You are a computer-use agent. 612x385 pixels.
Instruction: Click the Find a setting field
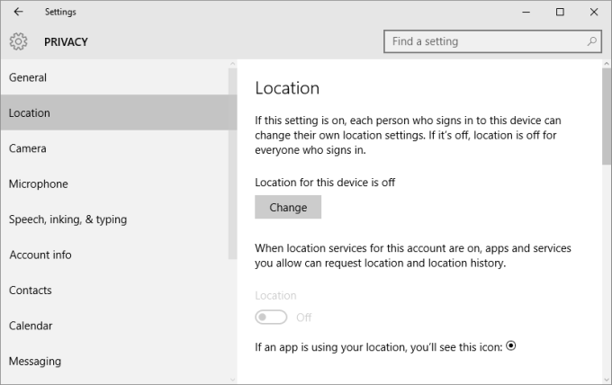(x=486, y=41)
